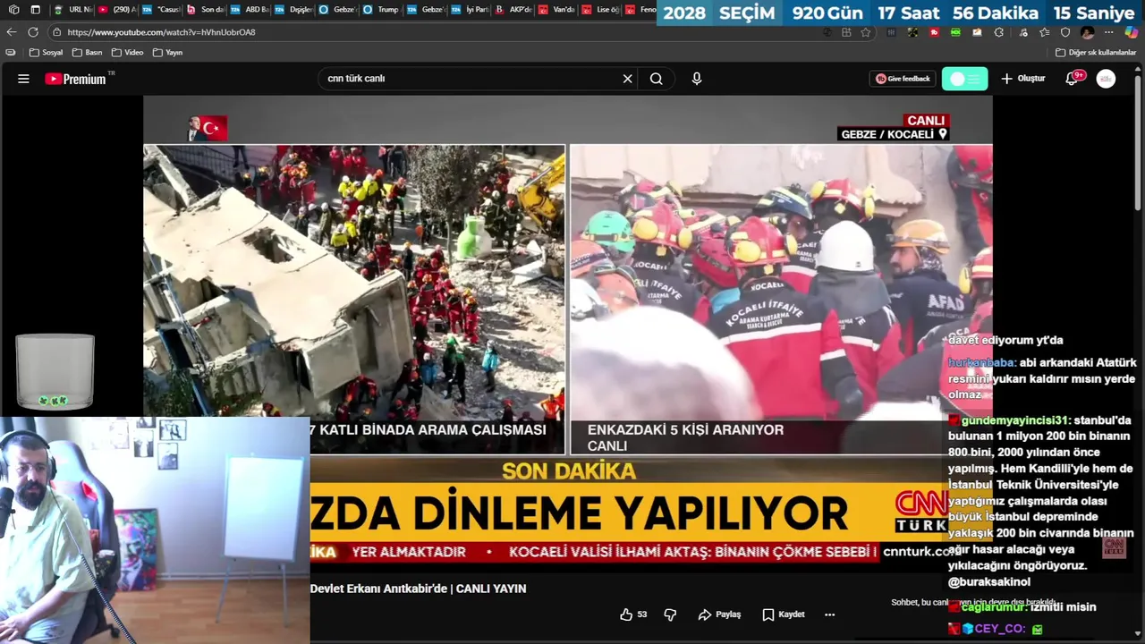Open the Oluştur create menu
The image size is (1145, 644).
[1023, 79]
